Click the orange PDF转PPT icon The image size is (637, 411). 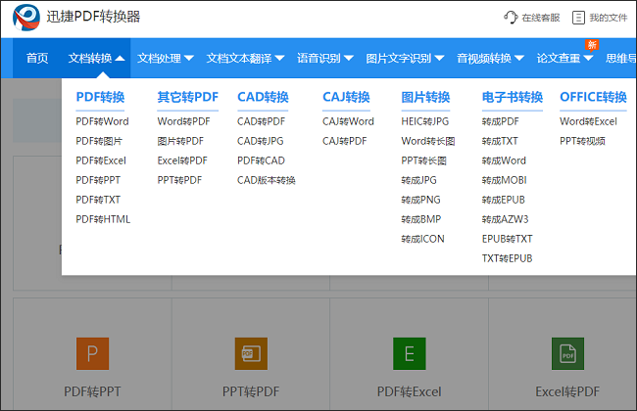click(x=92, y=352)
